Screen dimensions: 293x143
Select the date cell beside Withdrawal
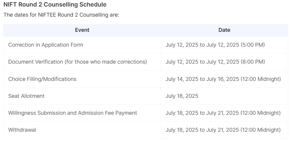click(x=224, y=130)
